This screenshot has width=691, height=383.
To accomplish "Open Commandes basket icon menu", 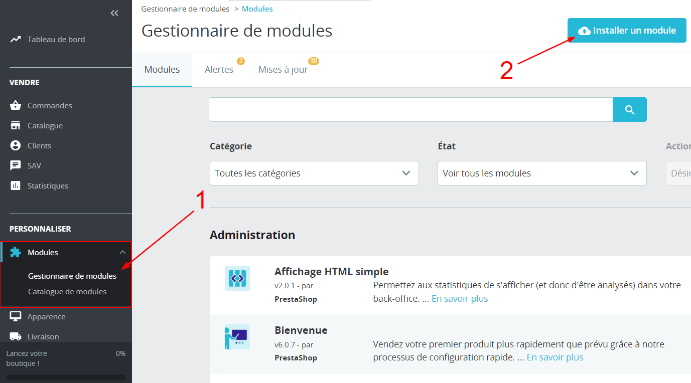I will point(49,106).
